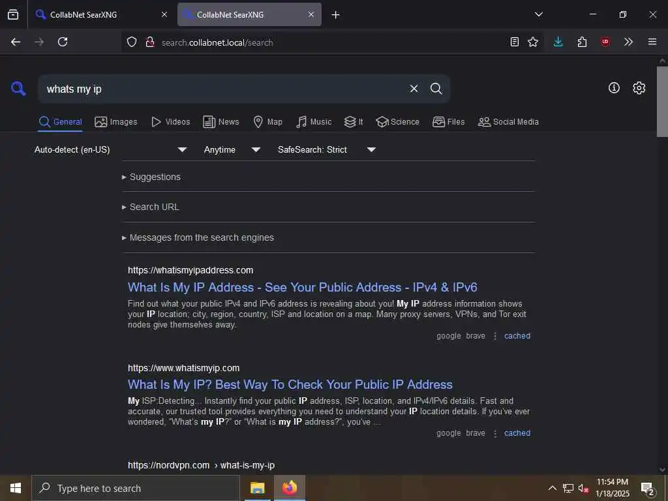Open What Is My IP Address result
668x501 pixels.
303,287
